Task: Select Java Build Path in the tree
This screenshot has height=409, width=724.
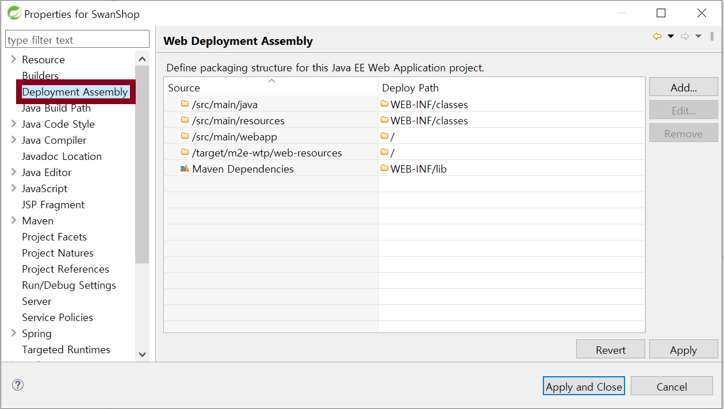Action: click(56, 108)
